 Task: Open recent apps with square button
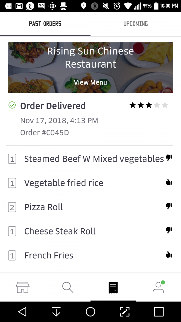(x=159, y=312)
